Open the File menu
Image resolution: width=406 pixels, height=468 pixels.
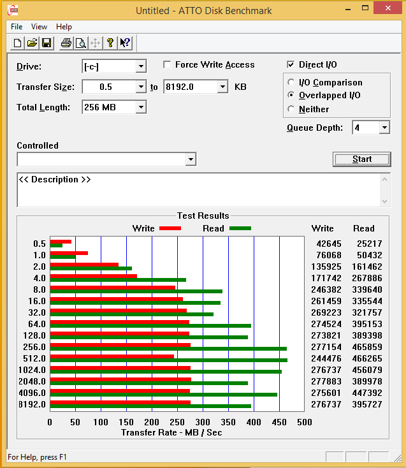tap(17, 27)
